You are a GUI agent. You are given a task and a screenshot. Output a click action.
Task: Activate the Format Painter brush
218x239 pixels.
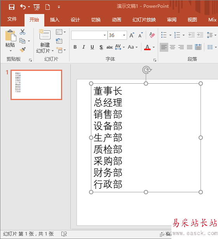tap(23, 50)
